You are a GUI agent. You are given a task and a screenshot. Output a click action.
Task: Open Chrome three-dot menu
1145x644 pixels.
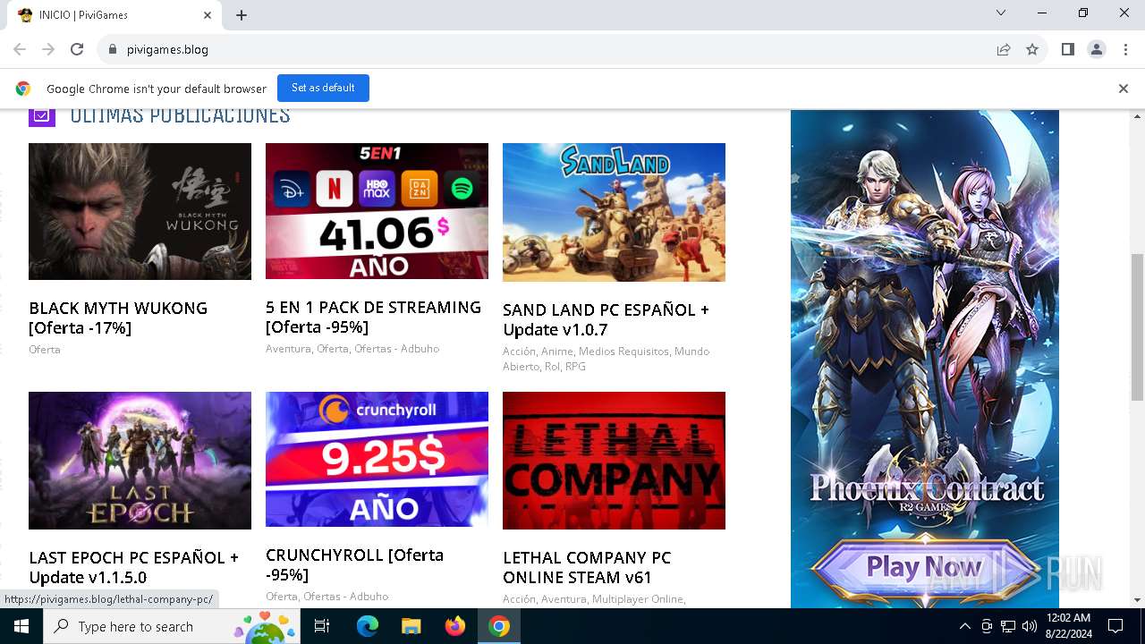click(1125, 49)
